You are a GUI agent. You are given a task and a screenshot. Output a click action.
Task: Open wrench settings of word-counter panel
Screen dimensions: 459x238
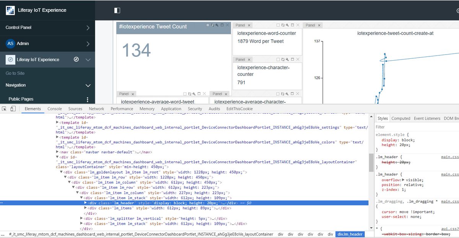point(287,25)
